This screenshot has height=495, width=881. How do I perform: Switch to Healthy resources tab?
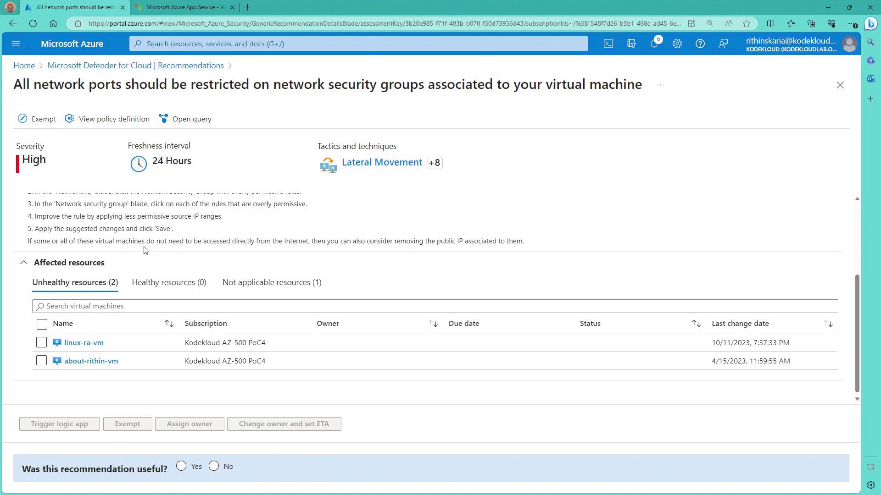(x=169, y=282)
